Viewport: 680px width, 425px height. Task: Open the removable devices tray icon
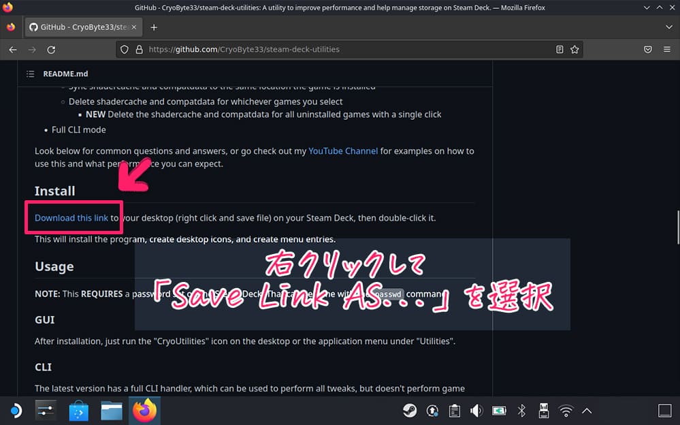pyautogui.click(x=543, y=411)
